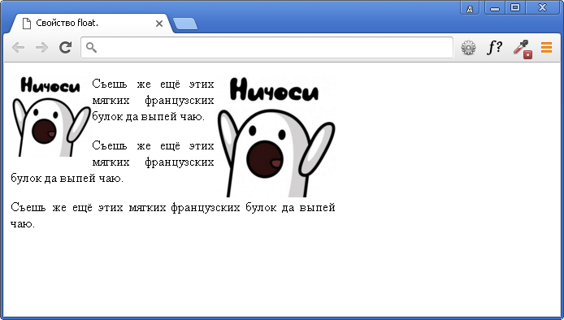564x320 pixels.
Task: Minimize the browser window
Action: (x=495, y=8)
